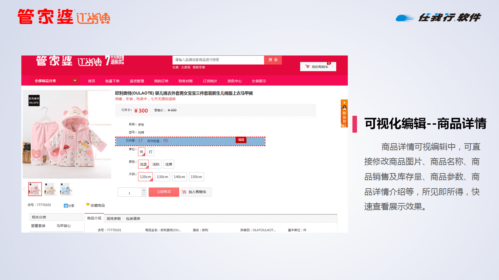Viewport: 499px width, 280px height.
Task: Click the 联系我们 QQ contact icon
Action: point(344,108)
